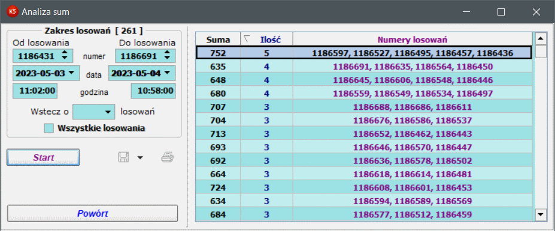Open the Od losowania date picker 2023-05-03
This screenshot has width=555, height=231.
point(71,73)
